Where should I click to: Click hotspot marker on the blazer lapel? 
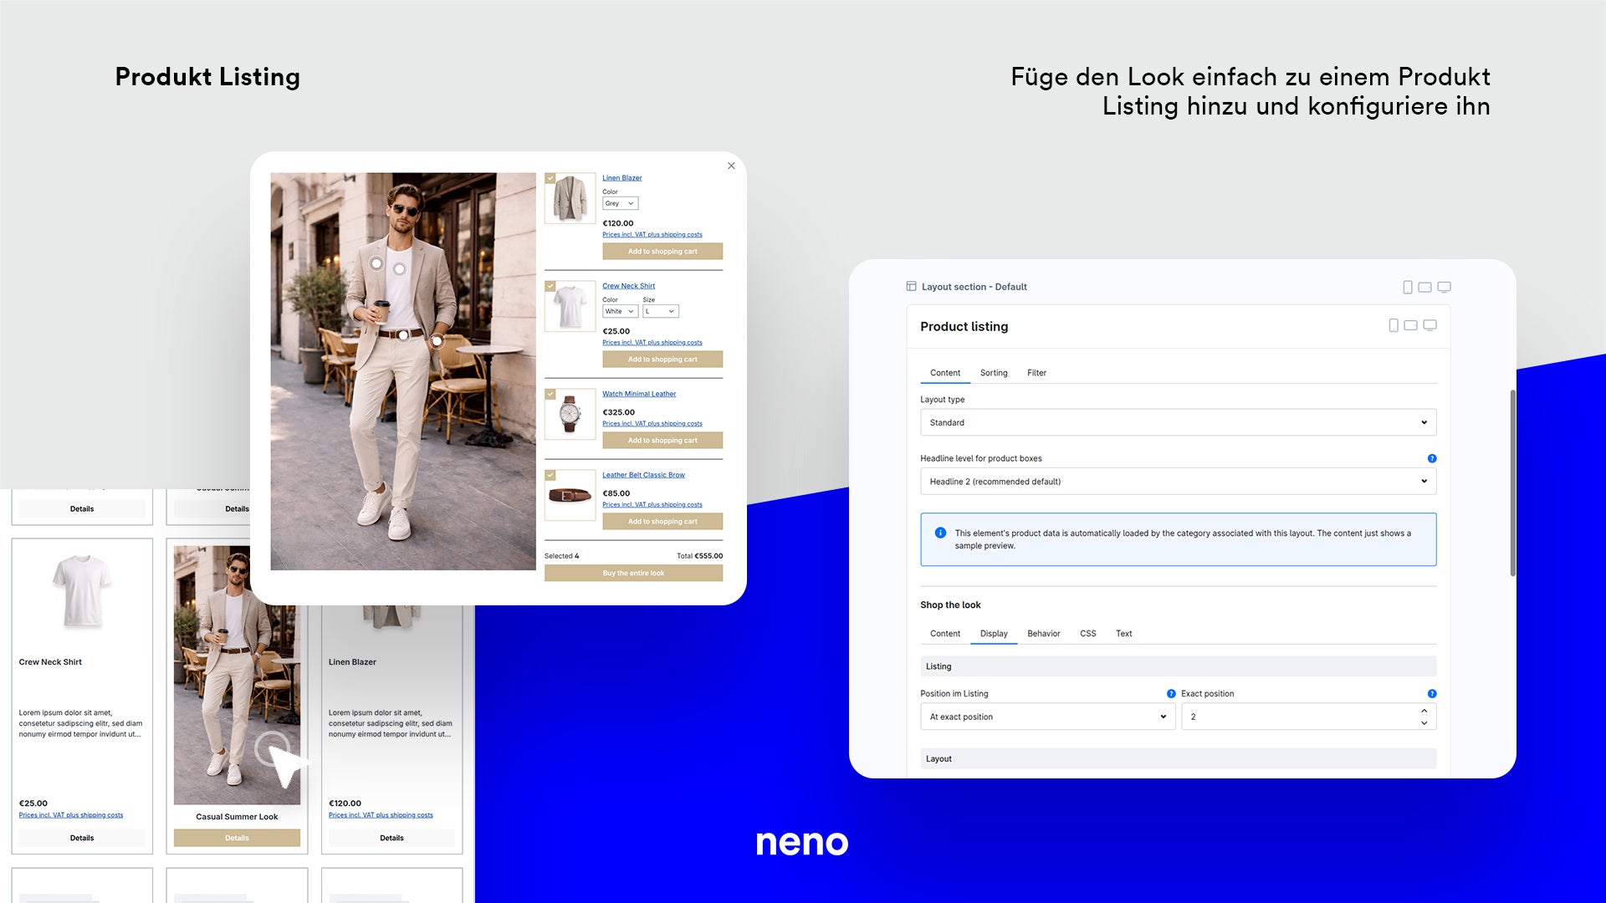[377, 264]
